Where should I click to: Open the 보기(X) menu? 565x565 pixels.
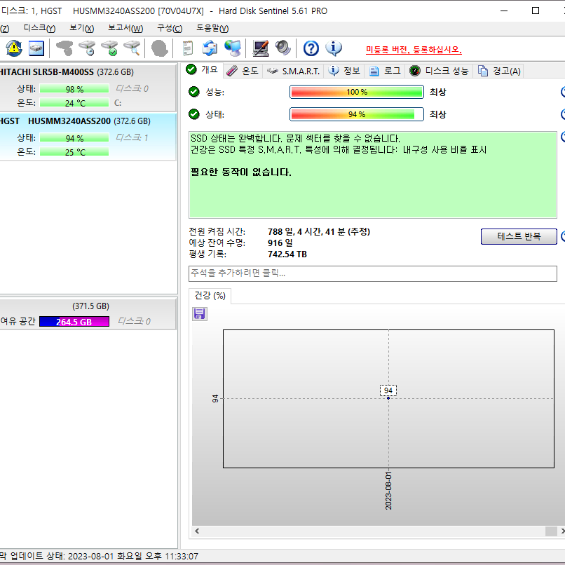[82, 29]
